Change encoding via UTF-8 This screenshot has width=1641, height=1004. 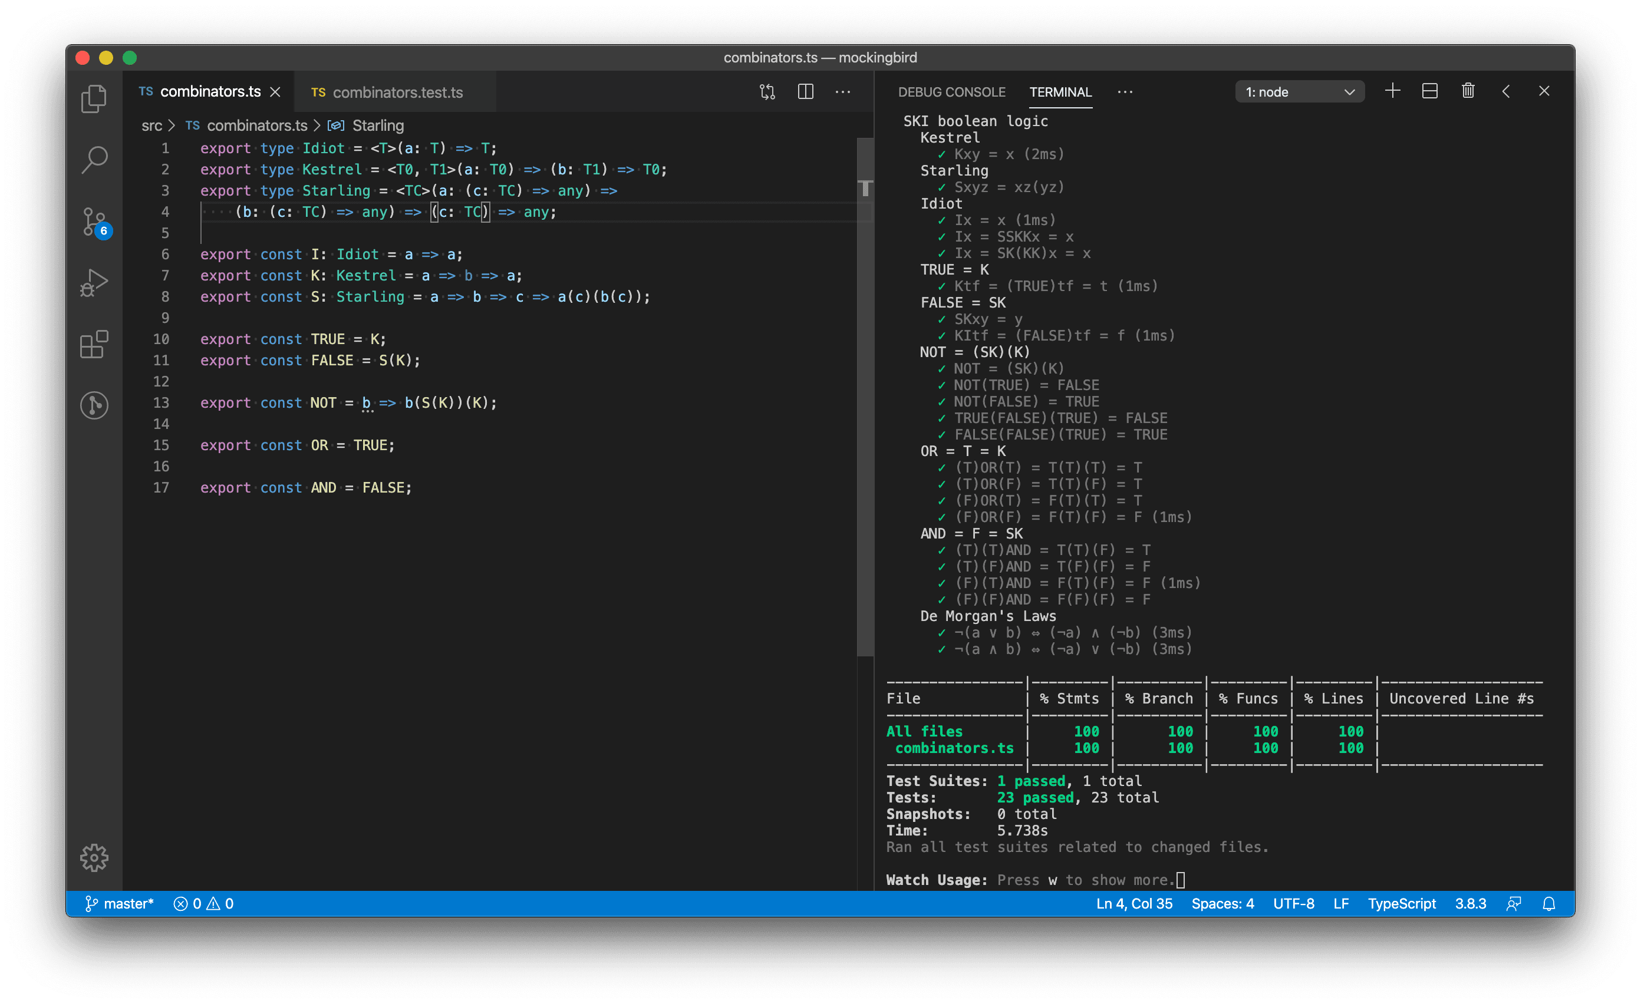pyautogui.click(x=1293, y=903)
